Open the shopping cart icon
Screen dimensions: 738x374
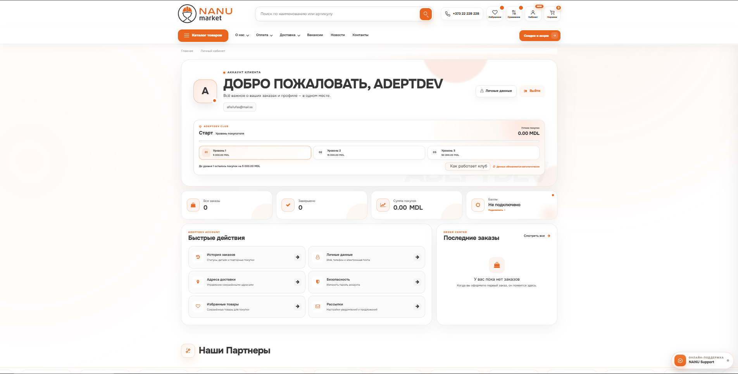point(552,14)
